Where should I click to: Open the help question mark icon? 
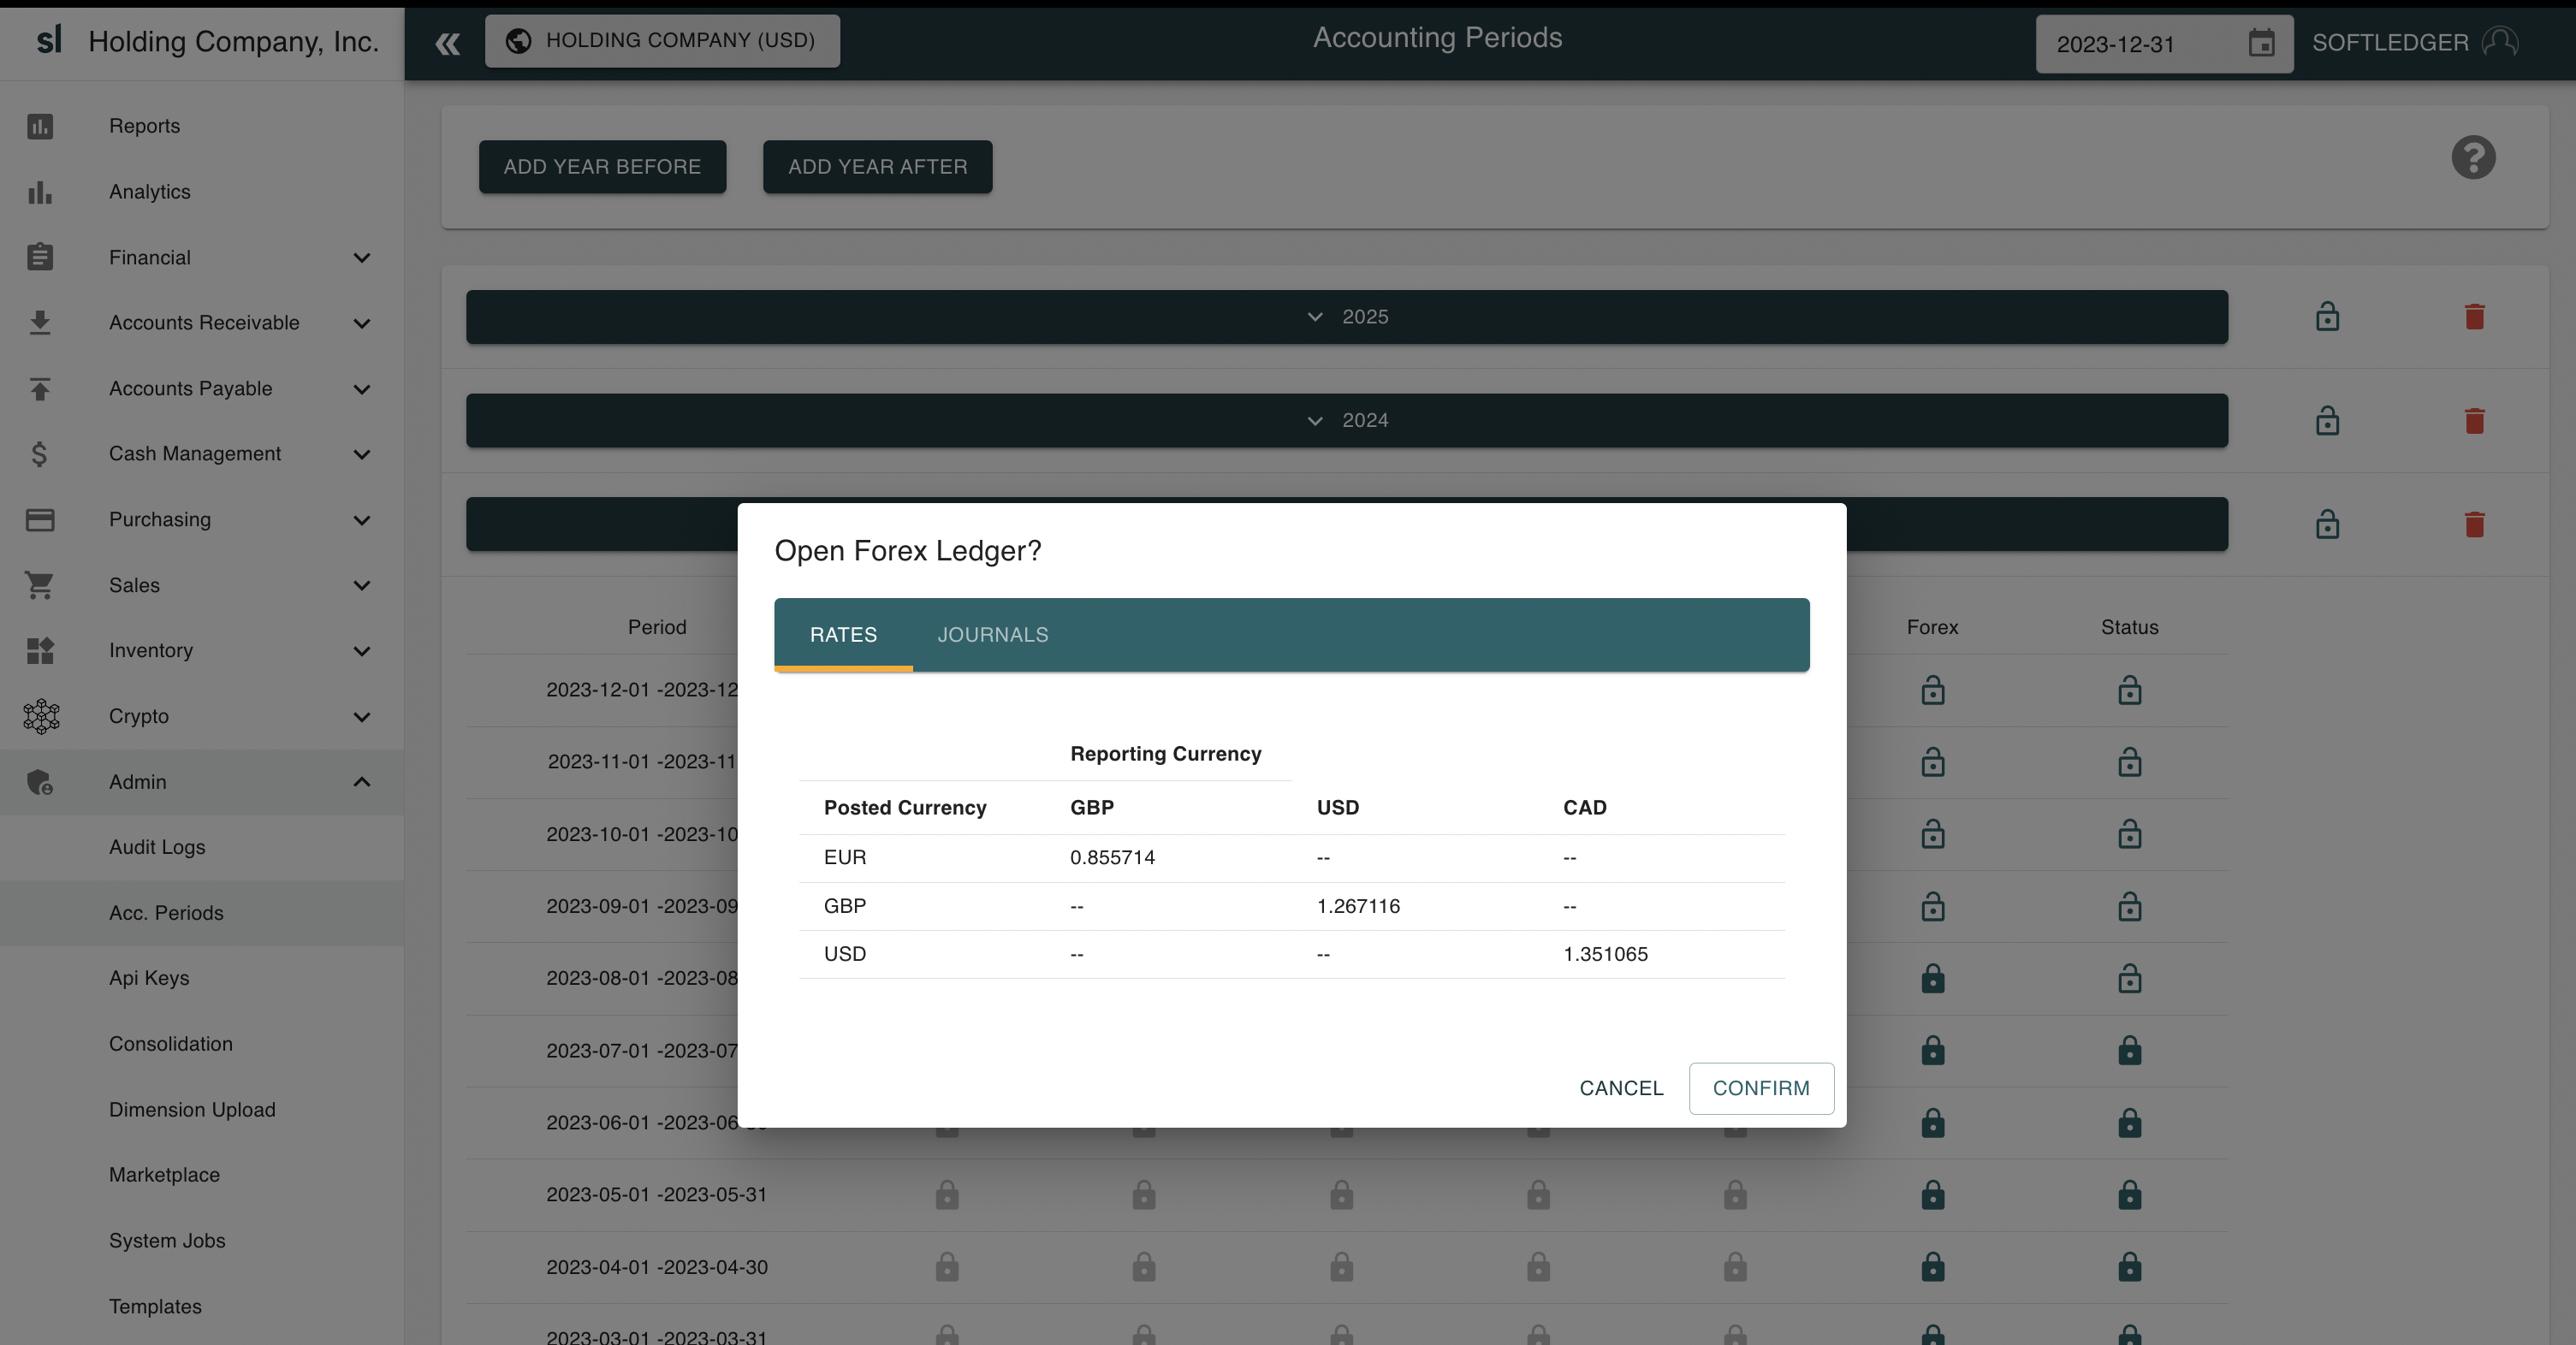coord(2473,158)
